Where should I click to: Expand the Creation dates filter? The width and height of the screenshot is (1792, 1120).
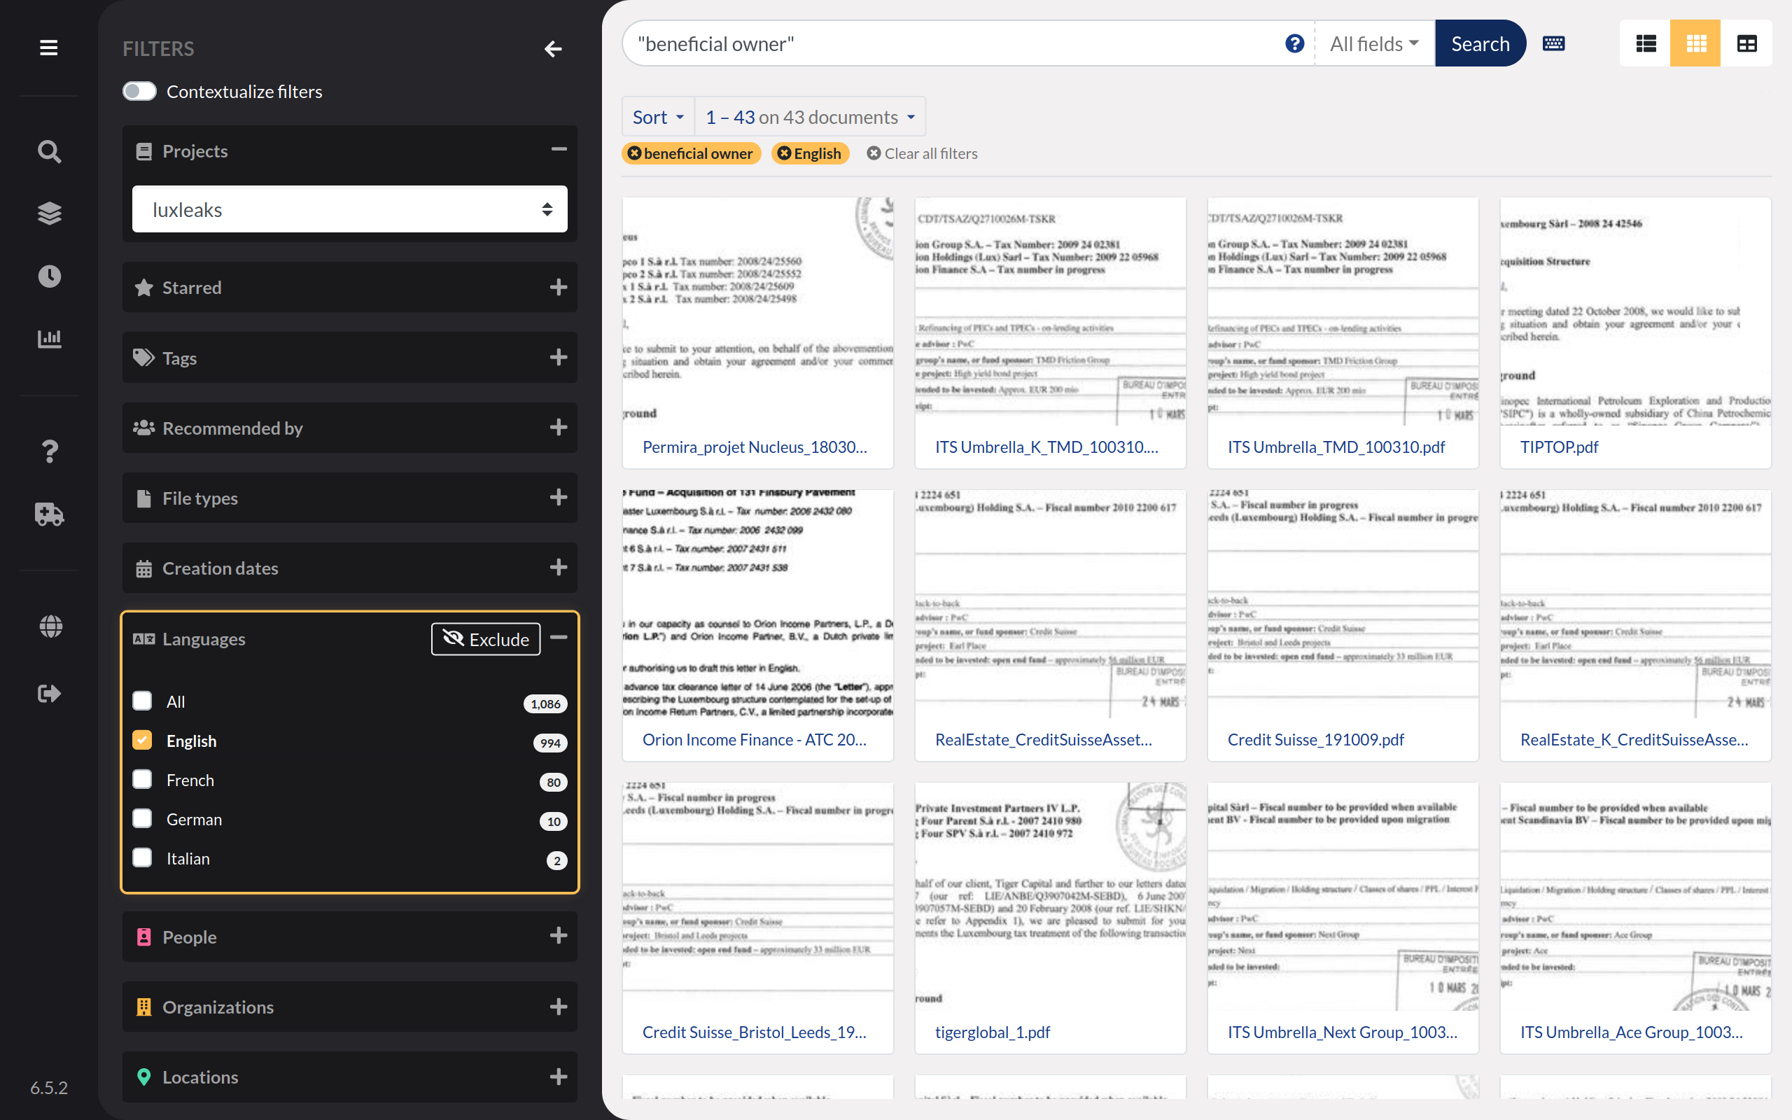pos(559,568)
